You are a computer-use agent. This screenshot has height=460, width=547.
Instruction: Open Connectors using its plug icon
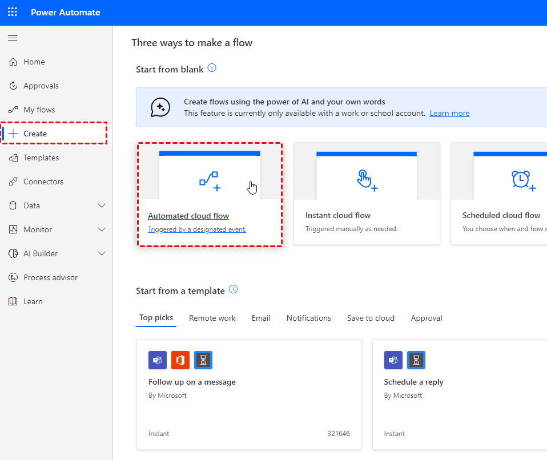pos(13,181)
